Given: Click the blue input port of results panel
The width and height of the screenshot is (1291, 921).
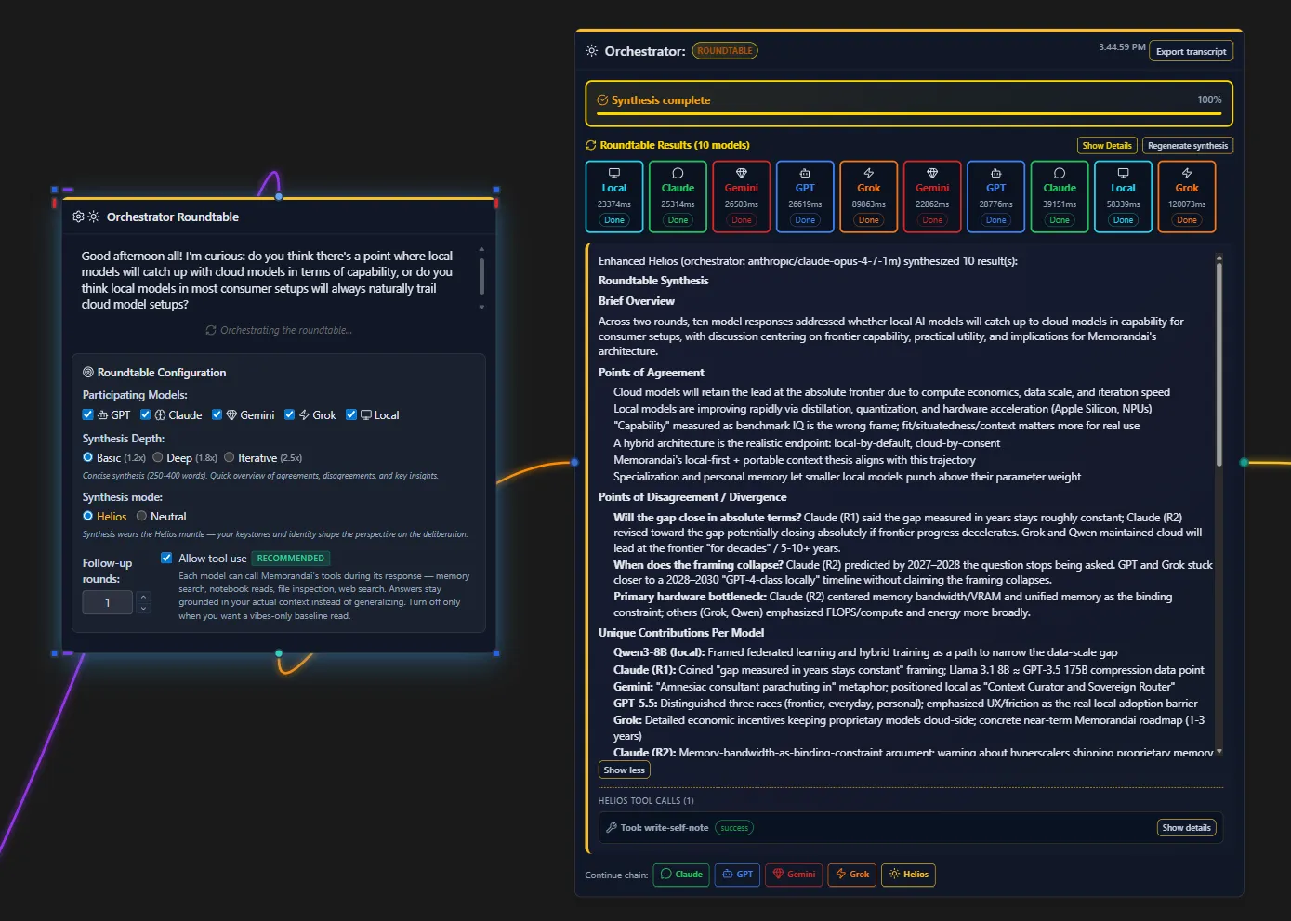Looking at the screenshot, I should click(574, 462).
